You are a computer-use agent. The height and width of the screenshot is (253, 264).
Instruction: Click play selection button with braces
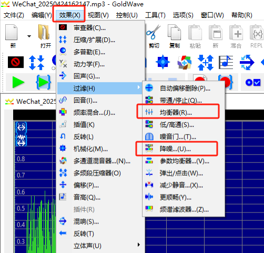pos(43,82)
